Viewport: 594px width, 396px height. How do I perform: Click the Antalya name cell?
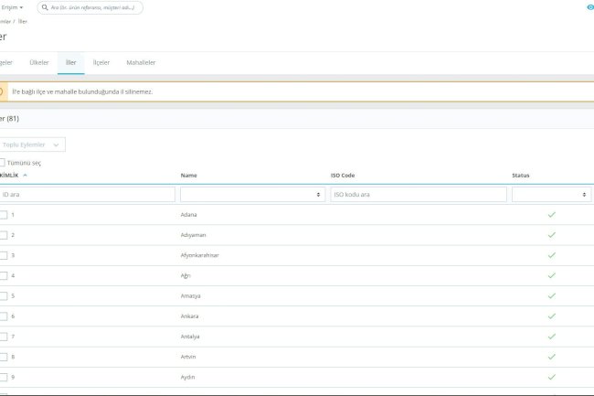pos(190,337)
